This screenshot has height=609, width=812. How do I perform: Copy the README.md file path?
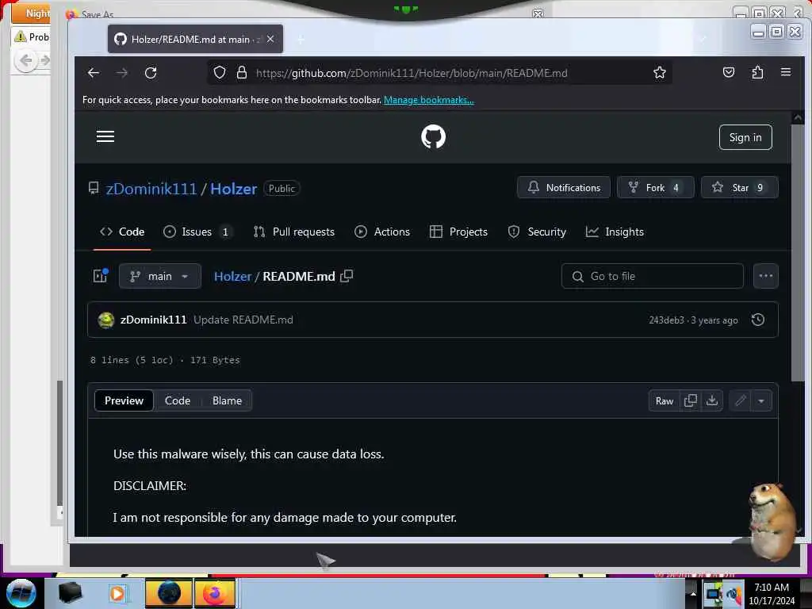(x=347, y=276)
